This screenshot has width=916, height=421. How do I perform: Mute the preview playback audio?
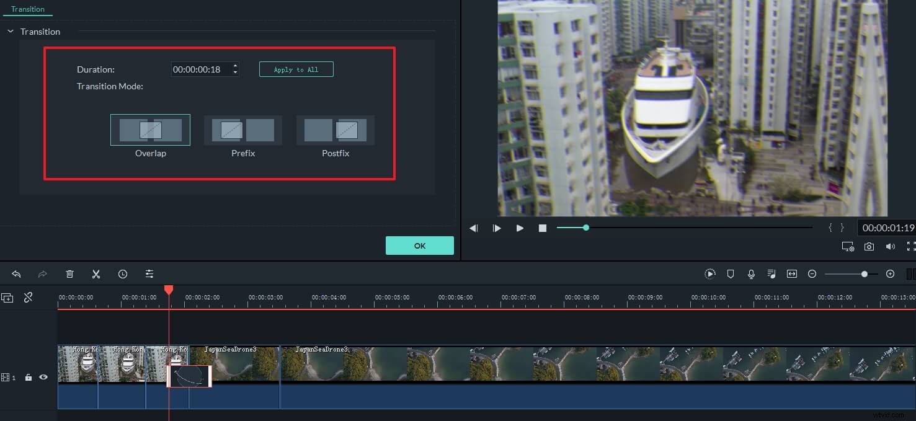[x=891, y=246]
